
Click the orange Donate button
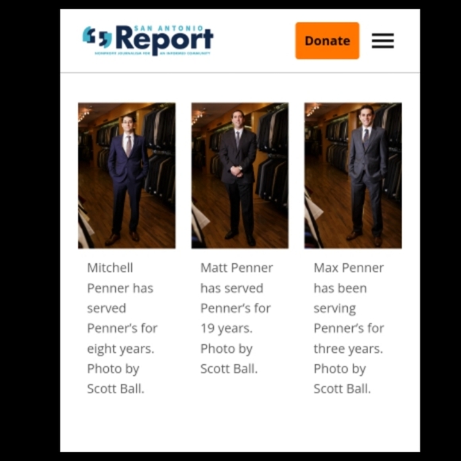(327, 41)
